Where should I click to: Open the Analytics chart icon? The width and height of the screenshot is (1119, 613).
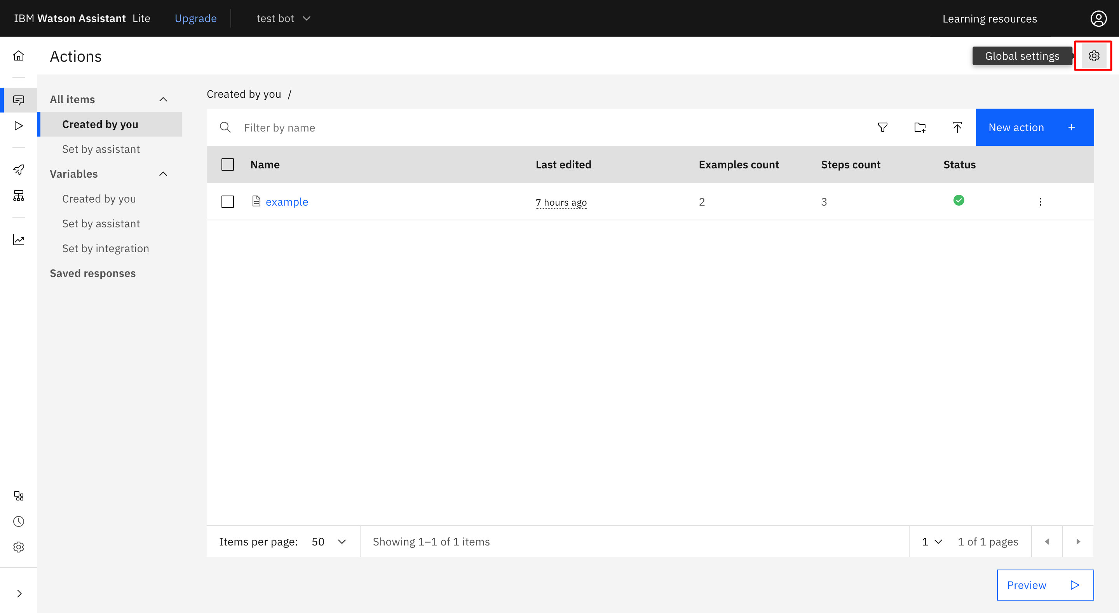[x=19, y=240]
